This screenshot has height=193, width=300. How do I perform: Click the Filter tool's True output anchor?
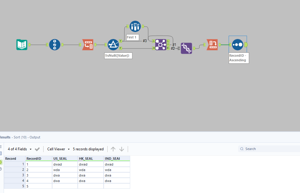(x=120, y=41)
